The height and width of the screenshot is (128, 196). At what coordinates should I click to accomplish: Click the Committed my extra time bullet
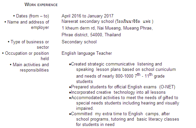120,114
